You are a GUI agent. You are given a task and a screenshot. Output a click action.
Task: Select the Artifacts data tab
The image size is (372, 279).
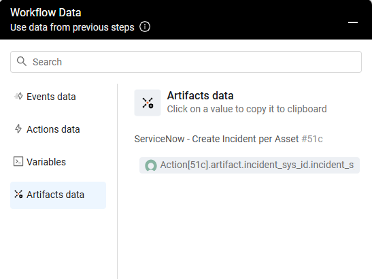pyautogui.click(x=58, y=195)
